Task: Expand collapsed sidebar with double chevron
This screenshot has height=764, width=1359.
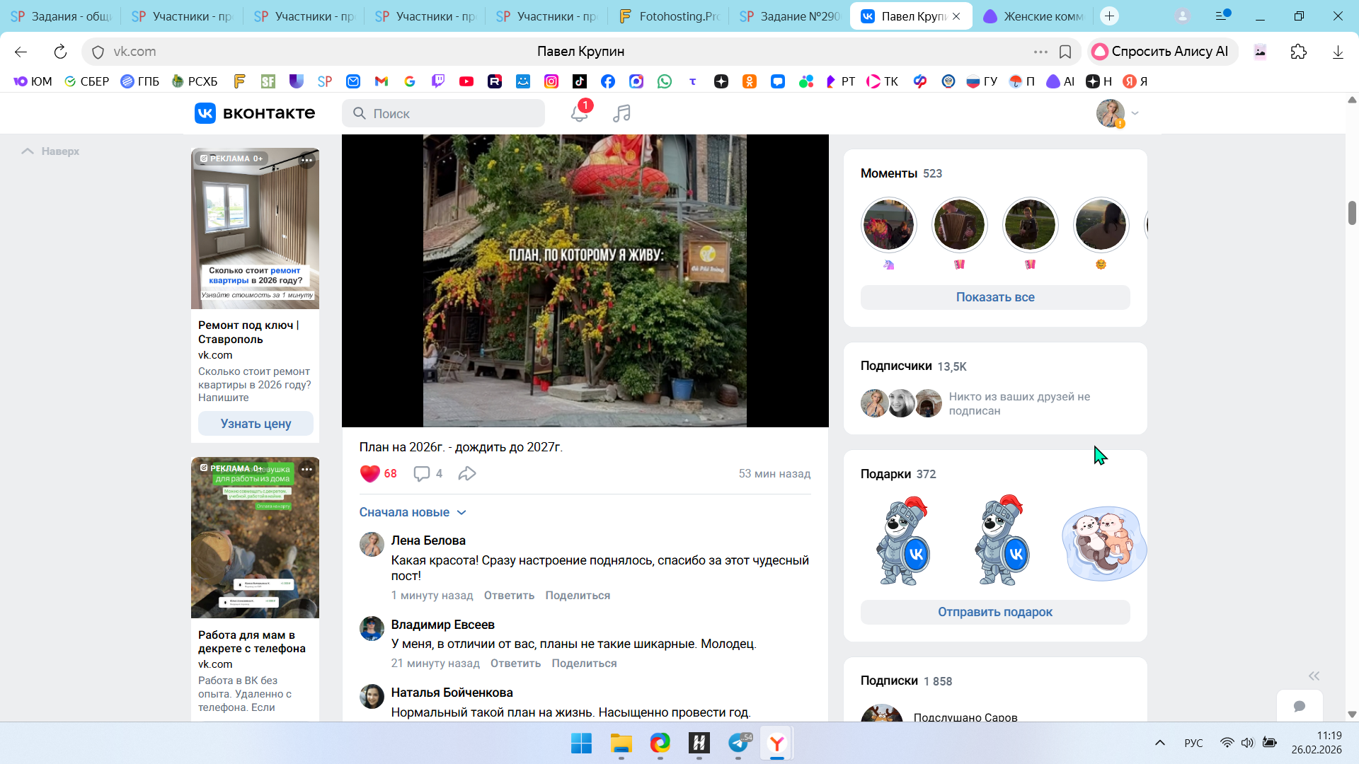Action: coord(1314,676)
